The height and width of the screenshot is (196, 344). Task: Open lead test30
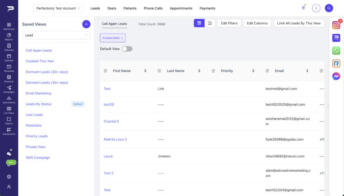pos(109,105)
